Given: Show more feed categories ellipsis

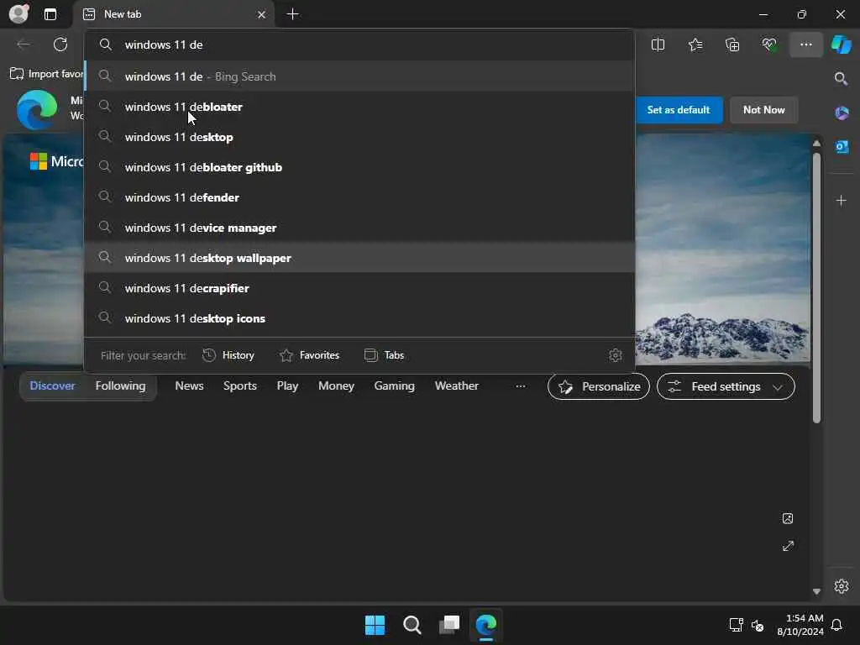Looking at the screenshot, I should pyautogui.click(x=521, y=386).
